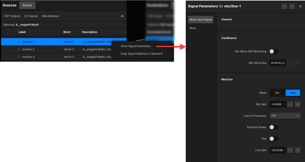Viewport: 305px width, 162px height.
Task: Select Copy Signal Address to Clipboard
Action: 141,54
